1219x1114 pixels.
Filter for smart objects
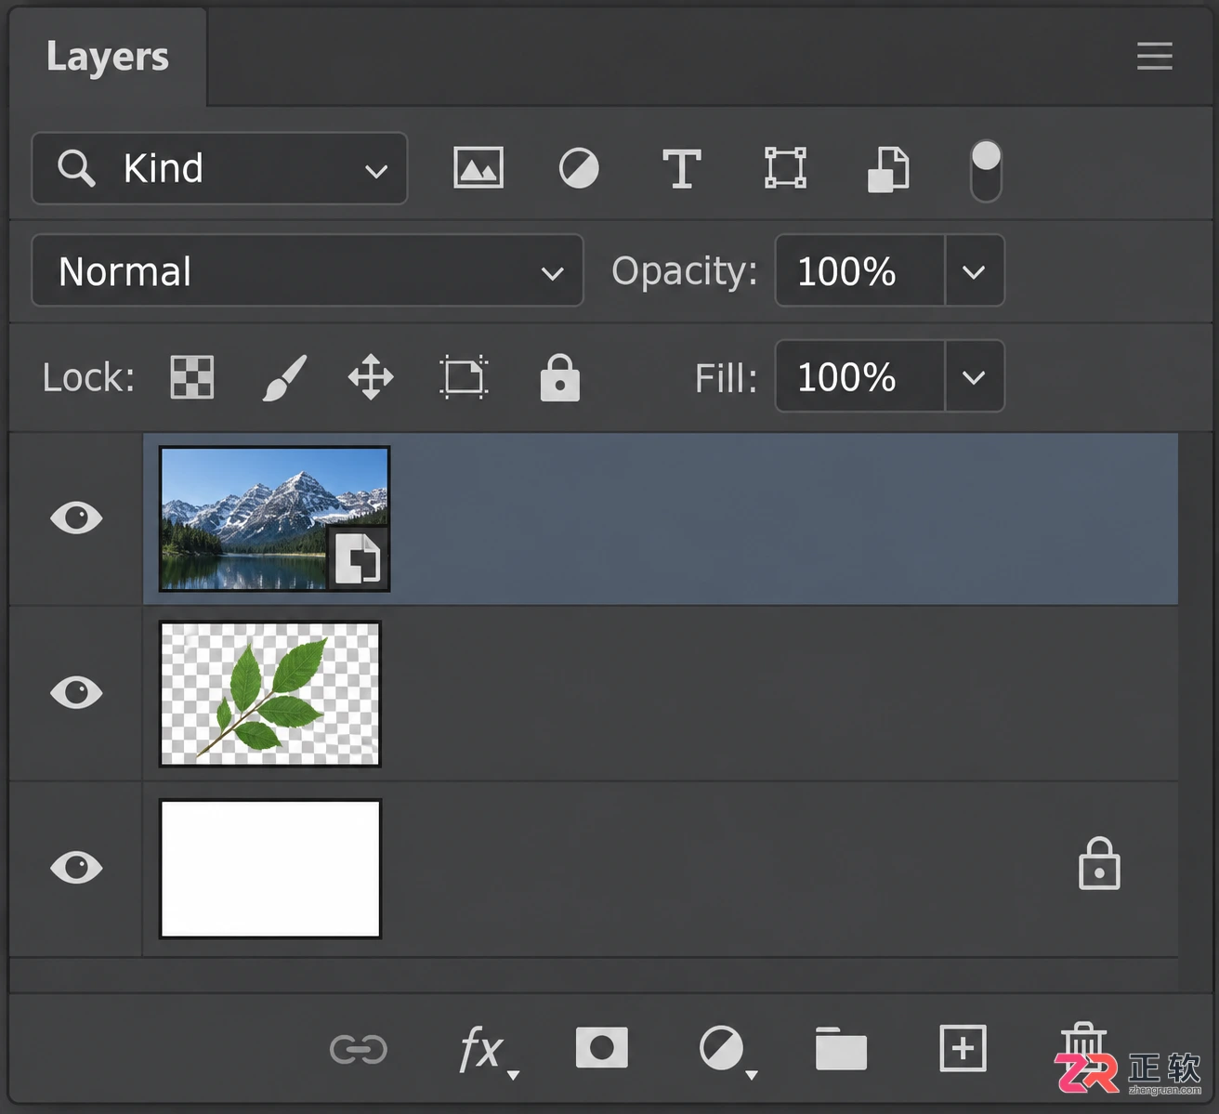[888, 169]
